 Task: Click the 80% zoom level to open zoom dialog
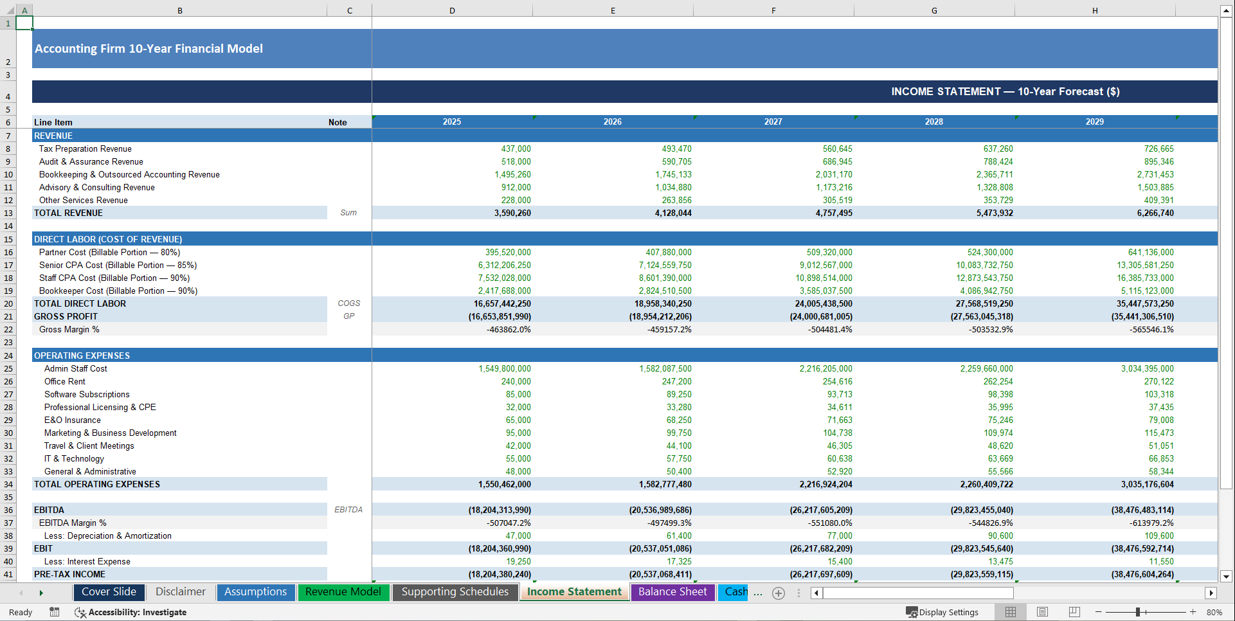[1215, 612]
